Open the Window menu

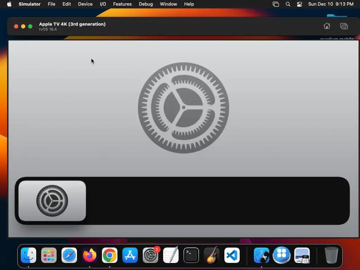[168, 4]
